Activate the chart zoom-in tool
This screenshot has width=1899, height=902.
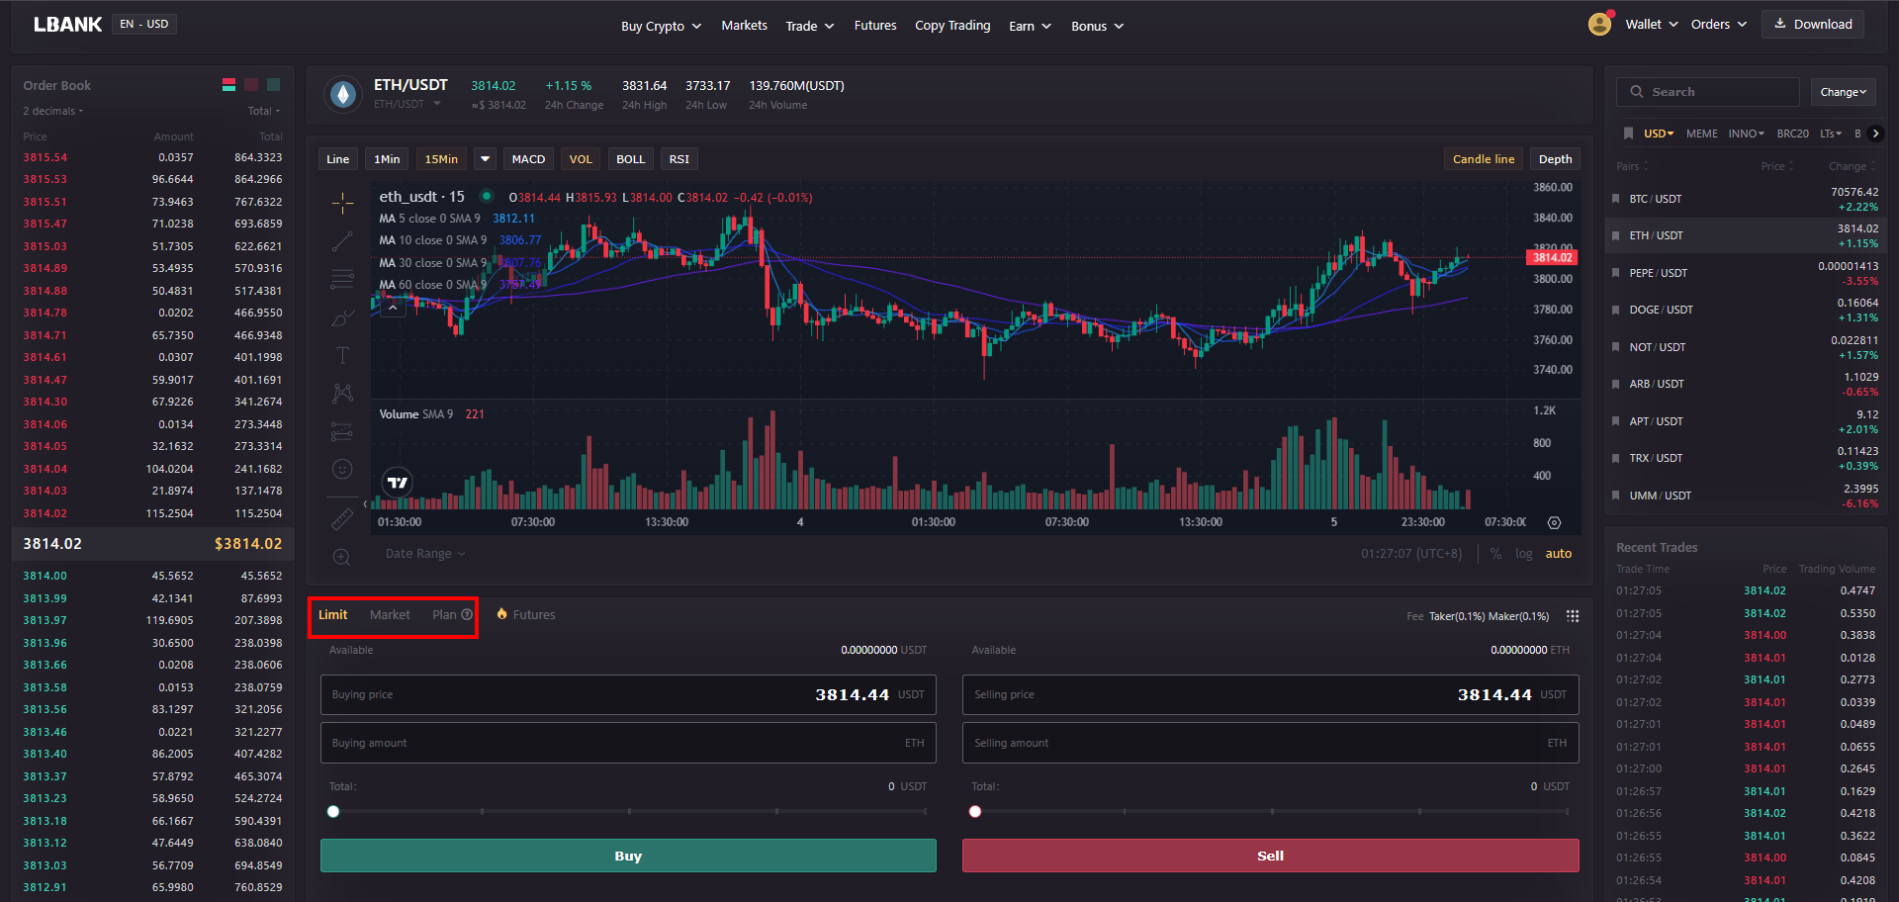click(342, 557)
